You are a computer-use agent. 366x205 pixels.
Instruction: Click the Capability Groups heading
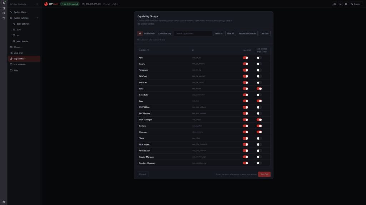pyautogui.click(x=148, y=16)
